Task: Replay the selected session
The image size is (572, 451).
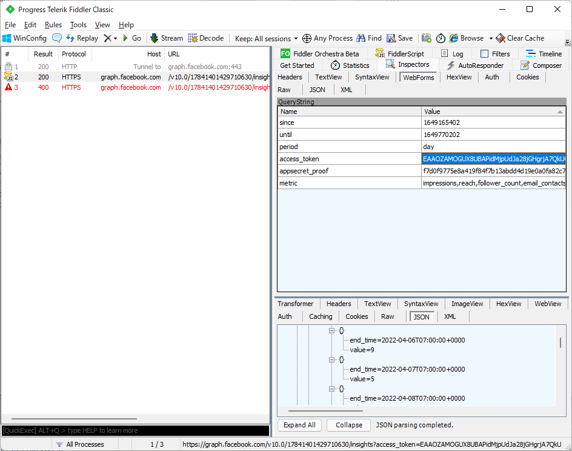Action: (x=82, y=38)
